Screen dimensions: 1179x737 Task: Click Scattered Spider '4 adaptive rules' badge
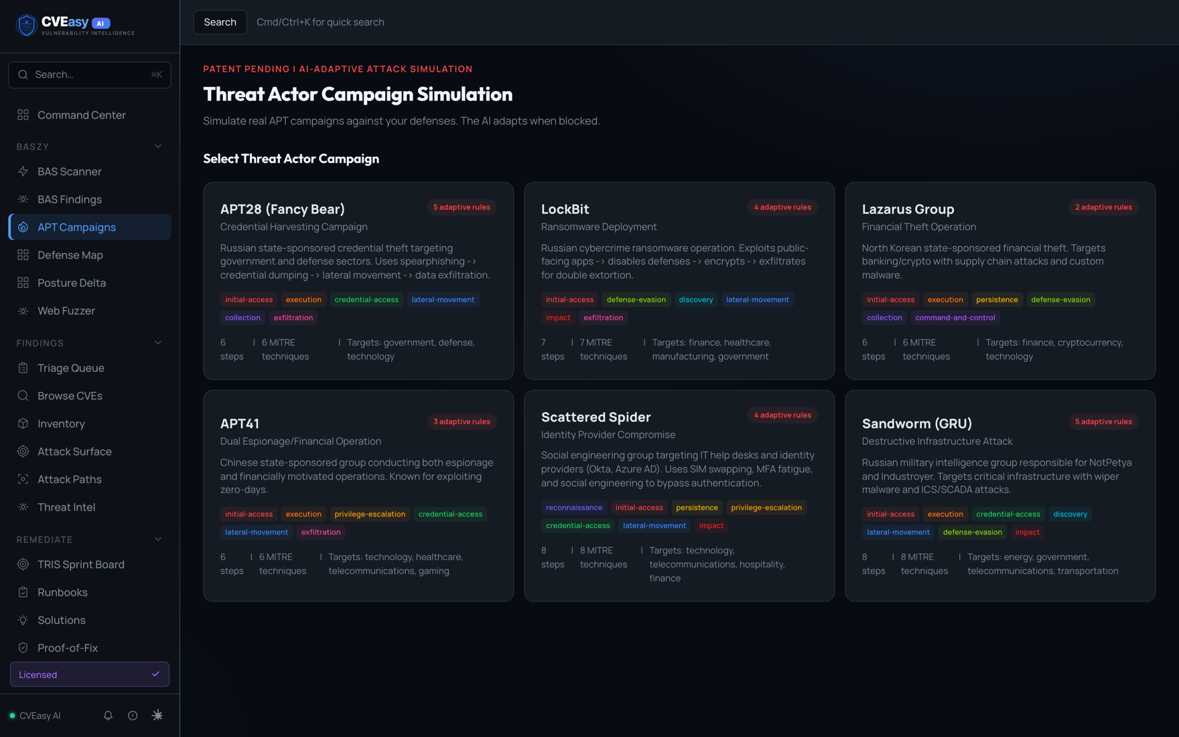click(782, 415)
